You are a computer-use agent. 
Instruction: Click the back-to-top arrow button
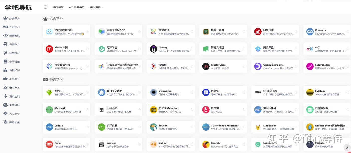click(347, 147)
